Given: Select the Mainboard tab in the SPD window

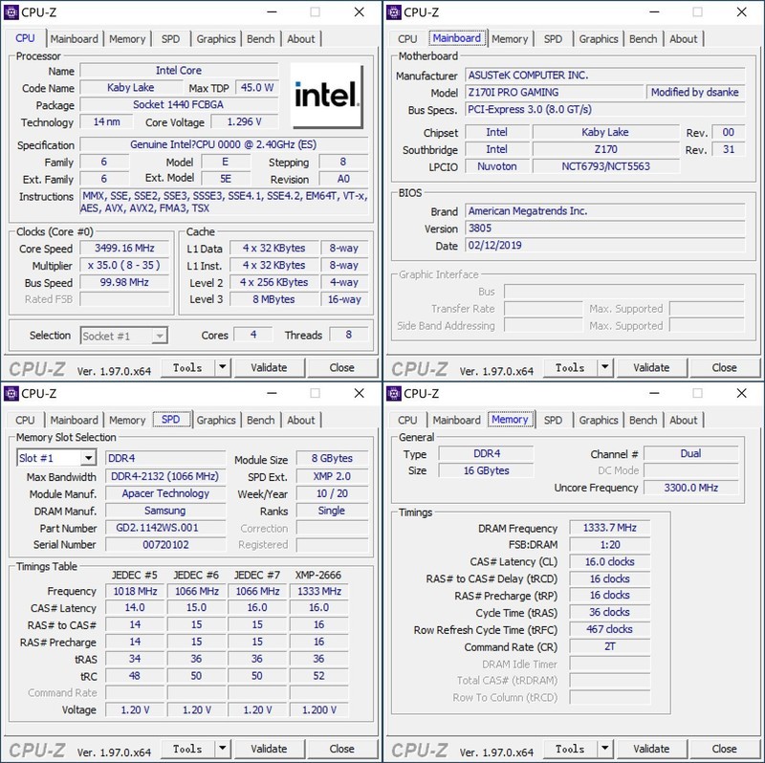Looking at the screenshot, I should [x=75, y=420].
